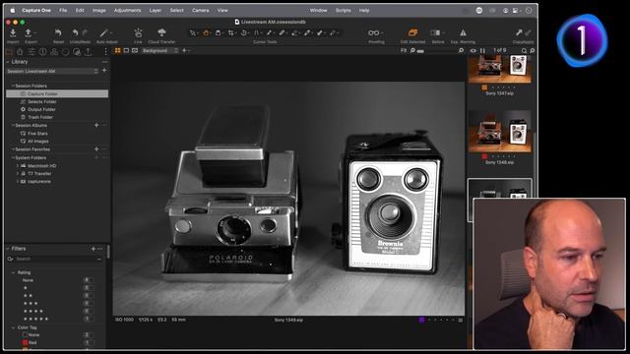Click the Undo arrow icon
The width and height of the screenshot is (630, 354).
(75, 32)
